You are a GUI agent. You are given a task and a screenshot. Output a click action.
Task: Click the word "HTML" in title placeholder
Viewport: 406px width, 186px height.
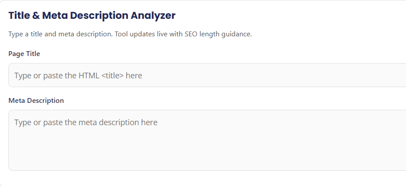coord(89,76)
